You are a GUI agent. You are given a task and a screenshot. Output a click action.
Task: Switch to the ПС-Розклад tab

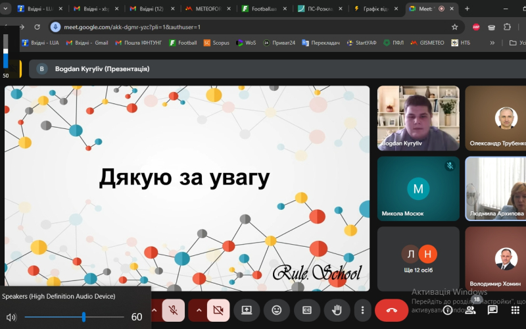[x=320, y=9]
